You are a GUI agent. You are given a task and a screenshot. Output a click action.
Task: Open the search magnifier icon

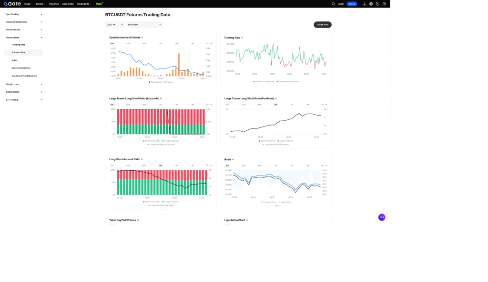pyautogui.click(x=333, y=4)
